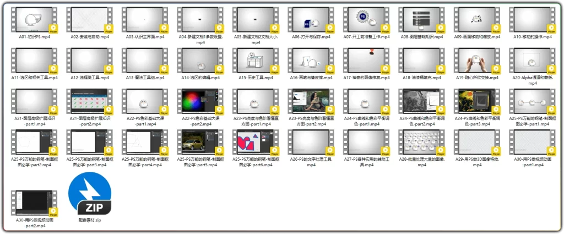
Task: Select the A07-开工前准备工作.mp4 gear thumbnail
Action: pyautogui.click(x=366, y=20)
